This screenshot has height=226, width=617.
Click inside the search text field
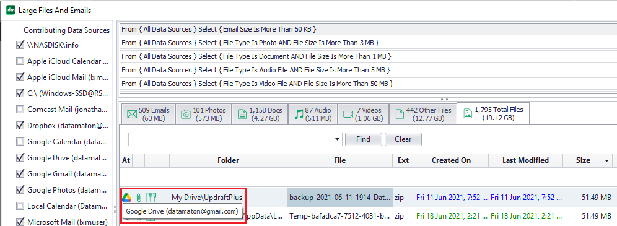[x=230, y=139]
